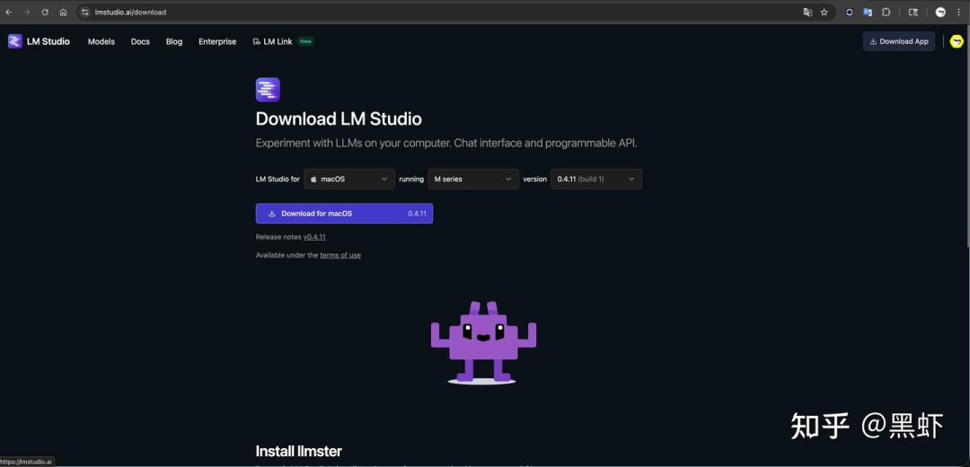Open the 0.4.11 version dropdown
Screen dimensions: 970x467
pyautogui.click(x=596, y=179)
